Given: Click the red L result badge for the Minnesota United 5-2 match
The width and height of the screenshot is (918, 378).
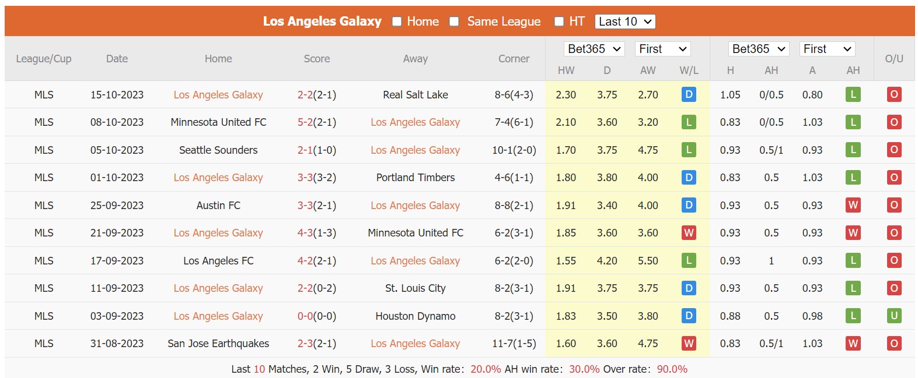Looking at the screenshot, I should (x=689, y=122).
